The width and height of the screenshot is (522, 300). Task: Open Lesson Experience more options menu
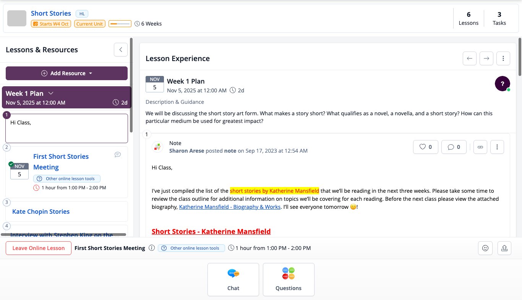pos(503,58)
